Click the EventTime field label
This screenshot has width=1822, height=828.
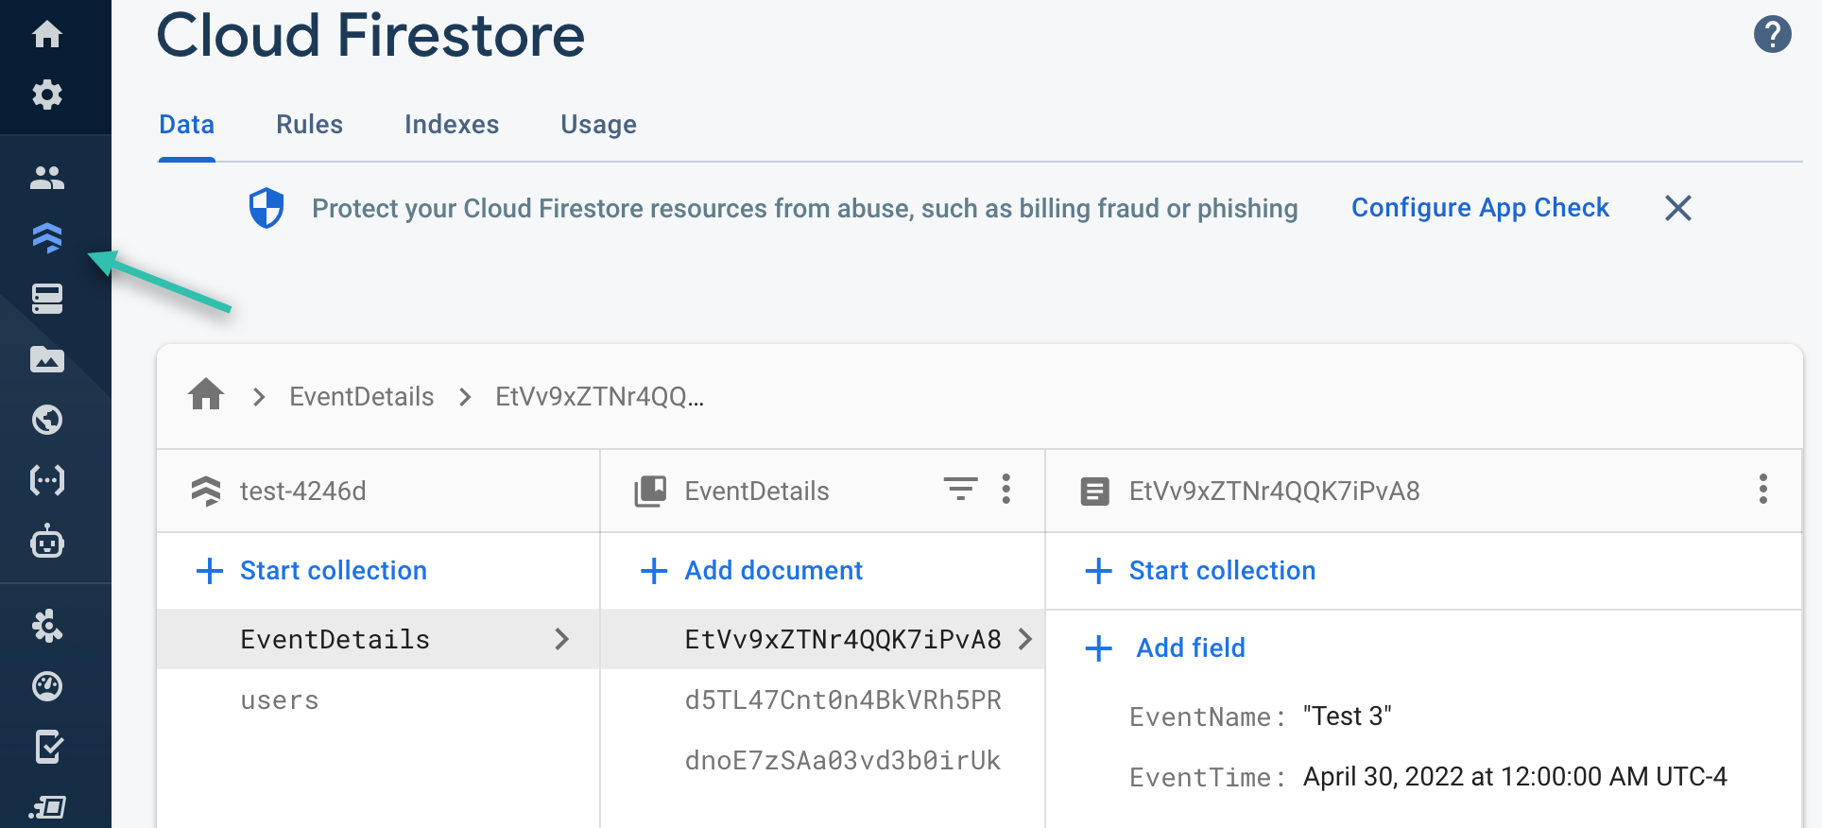(1207, 778)
